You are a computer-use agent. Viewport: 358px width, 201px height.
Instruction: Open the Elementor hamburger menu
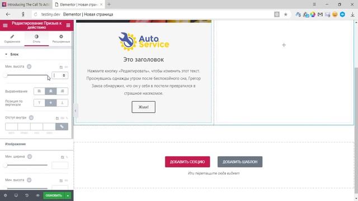click(5, 25)
